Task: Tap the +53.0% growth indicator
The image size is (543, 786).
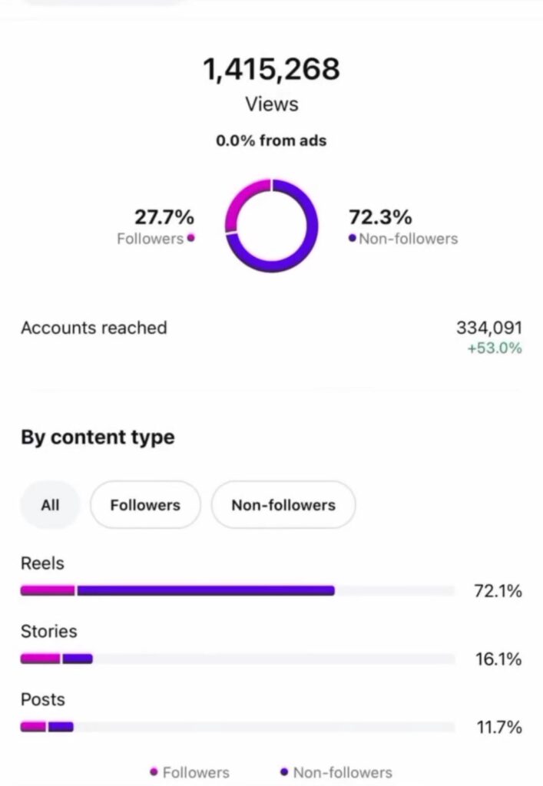Action: [x=494, y=348]
